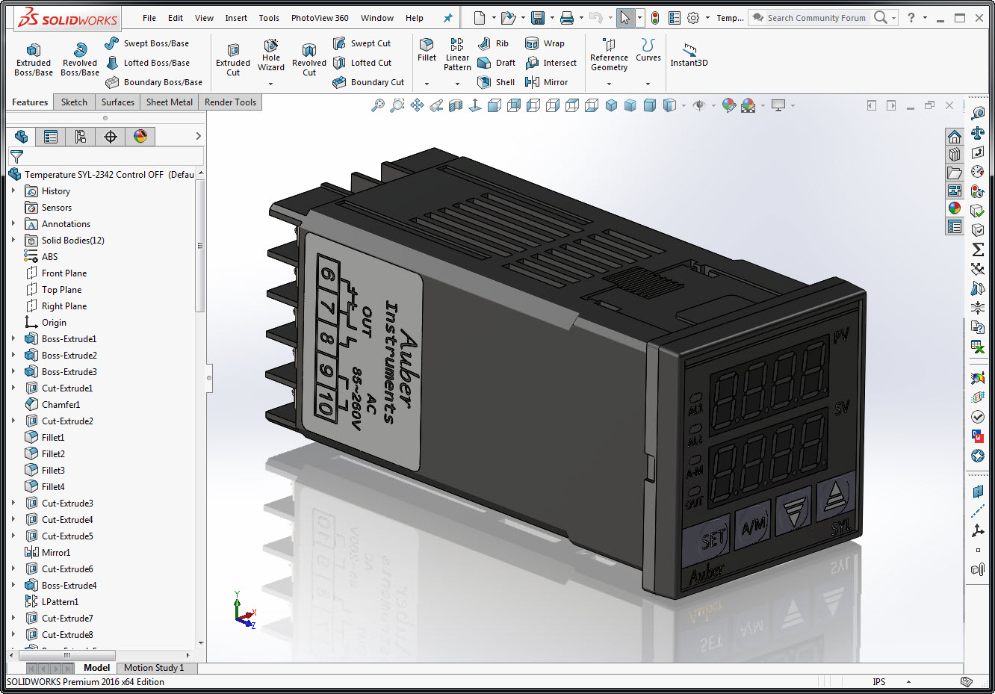Click the Zoom to Fit icon
This screenshot has width=995, height=694.
pyautogui.click(x=378, y=105)
